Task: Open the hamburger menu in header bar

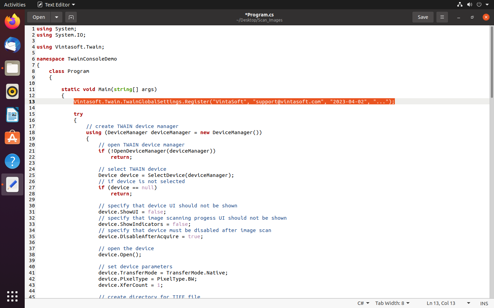Action: (442, 17)
